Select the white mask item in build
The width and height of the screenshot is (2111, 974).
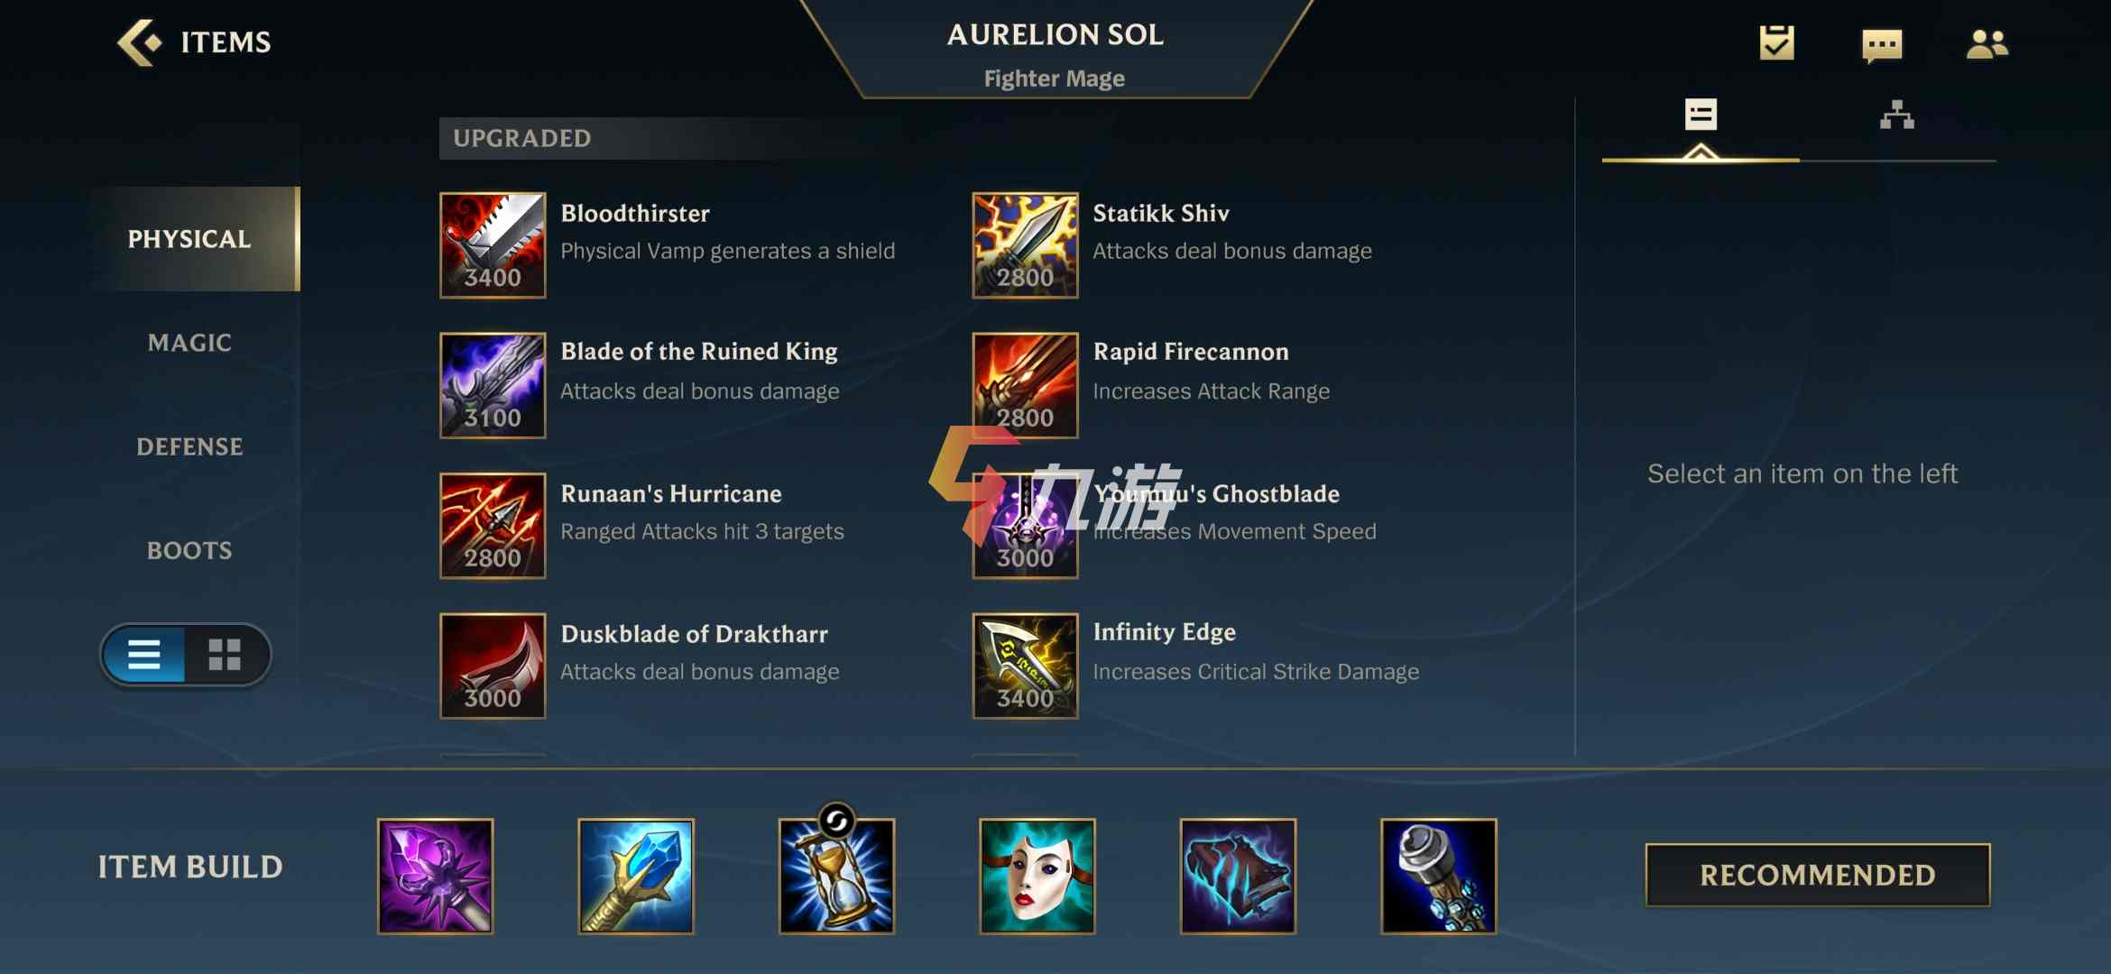point(1037,876)
